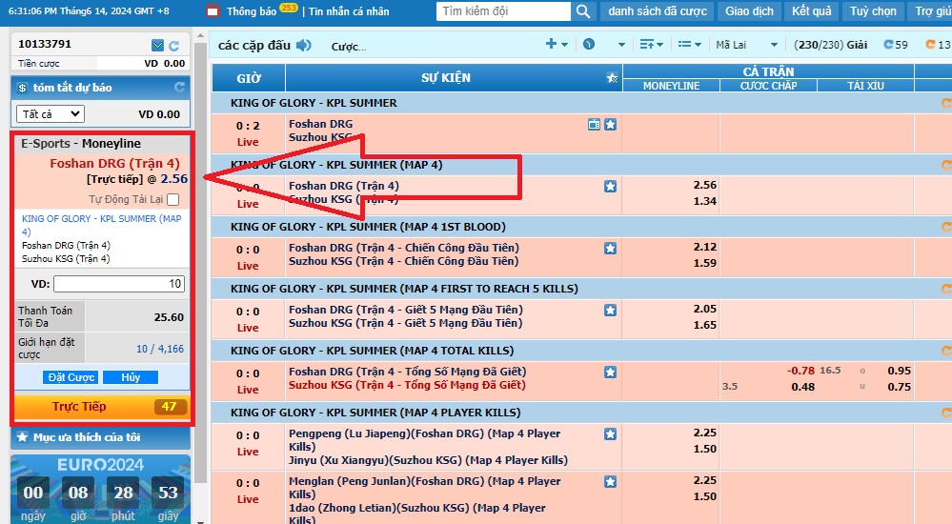Select Menglan player kills odds 2.25

[x=705, y=479]
